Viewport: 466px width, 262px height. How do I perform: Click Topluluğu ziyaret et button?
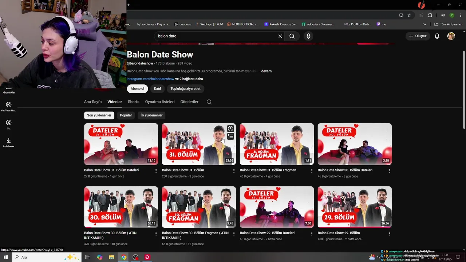click(185, 88)
